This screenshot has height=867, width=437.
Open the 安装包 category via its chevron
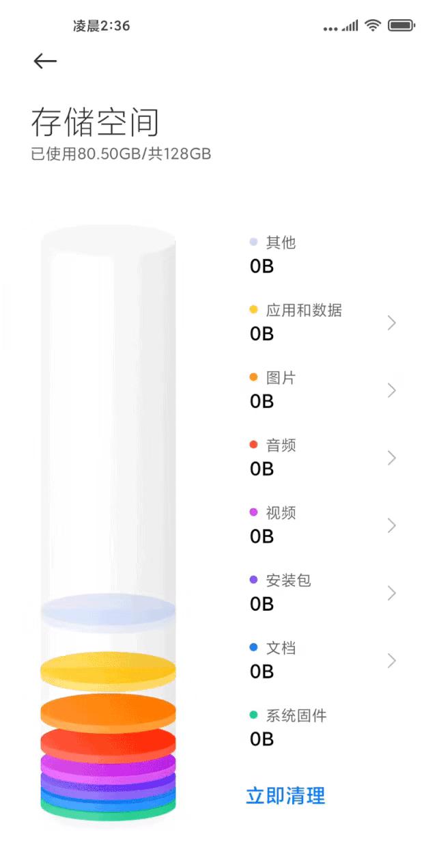point(391,593)
